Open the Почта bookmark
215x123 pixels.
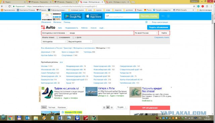pyautogui.click(x=148, y=10)
